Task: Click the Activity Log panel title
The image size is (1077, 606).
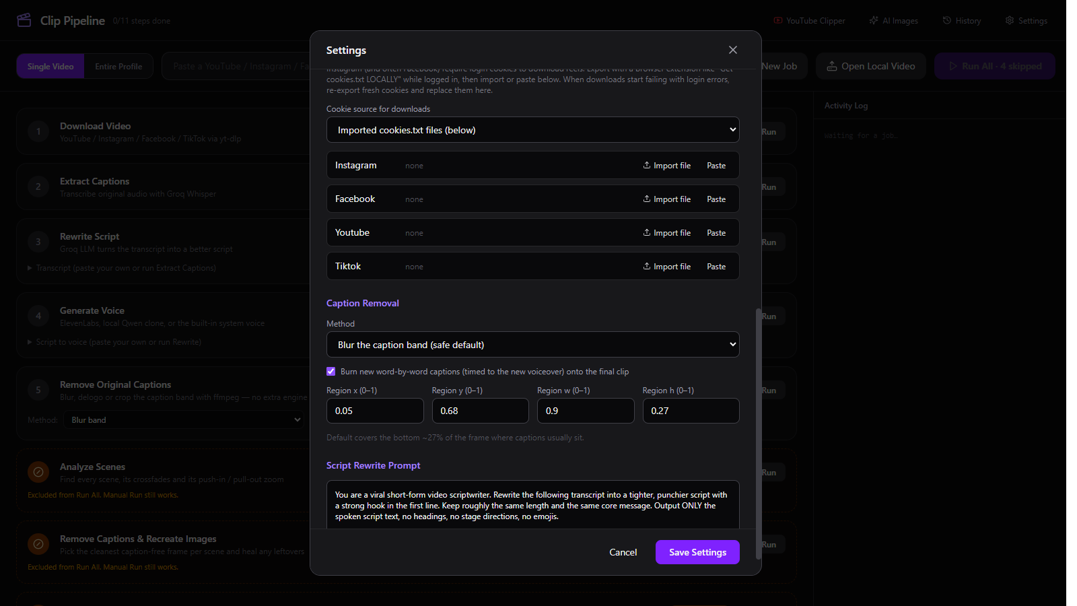Action: [846, 106]
